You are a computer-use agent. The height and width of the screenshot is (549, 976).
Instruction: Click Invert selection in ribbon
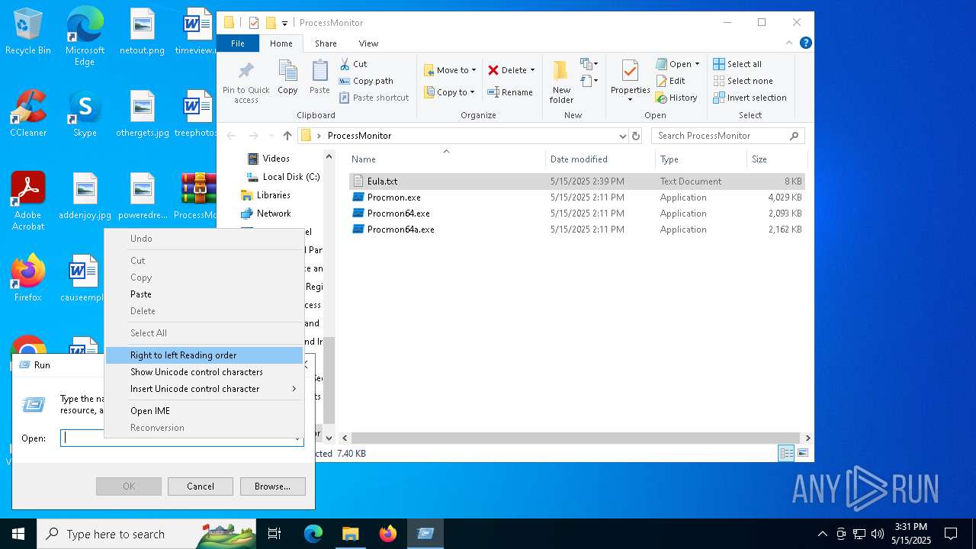coord(750,98)
